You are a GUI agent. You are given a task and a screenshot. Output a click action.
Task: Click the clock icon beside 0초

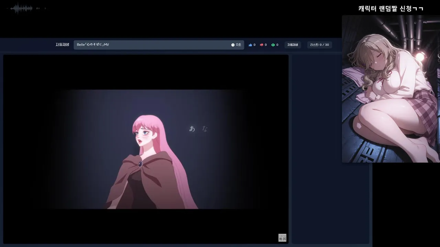point(233,45)
